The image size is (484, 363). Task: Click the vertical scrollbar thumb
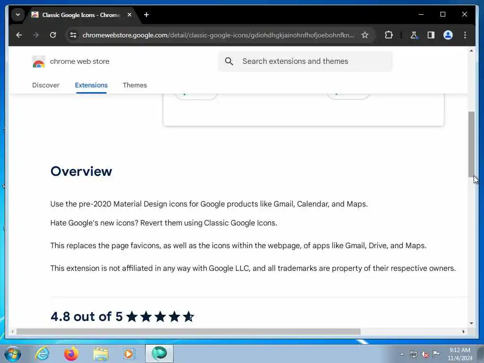coord(471,144)
